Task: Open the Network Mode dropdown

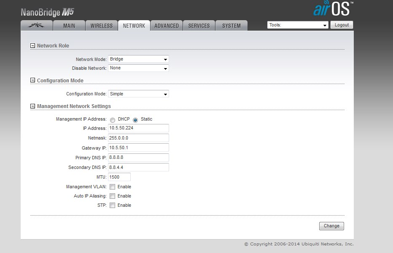Action: [x=138, y=59]
